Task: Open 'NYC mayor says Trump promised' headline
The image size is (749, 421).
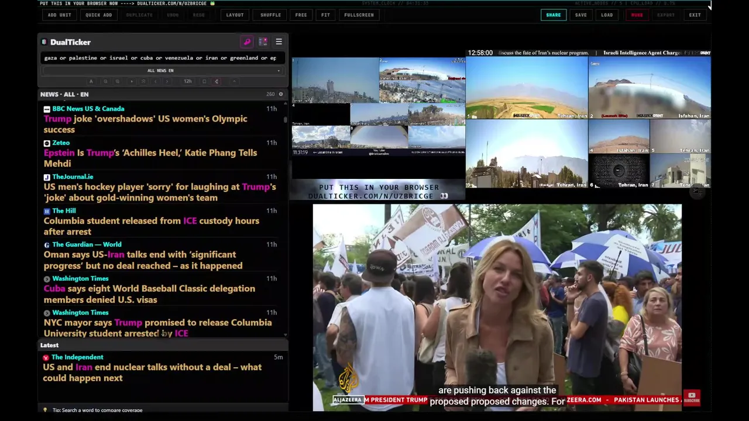Action: click(x=157, y=327)
